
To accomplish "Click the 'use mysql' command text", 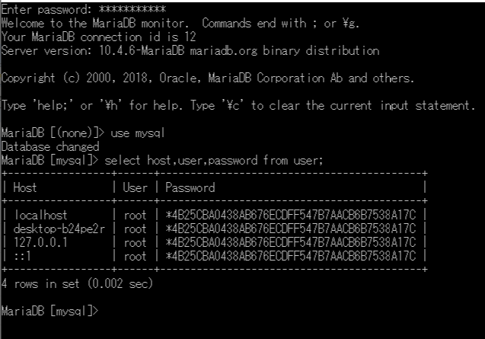I will point(138,133).
